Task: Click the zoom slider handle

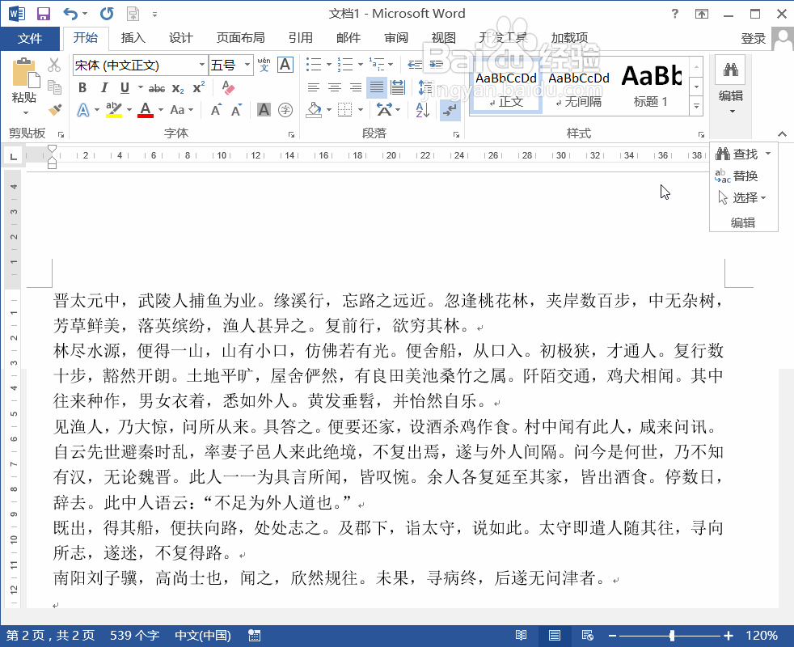Action: tap(672, 636)
